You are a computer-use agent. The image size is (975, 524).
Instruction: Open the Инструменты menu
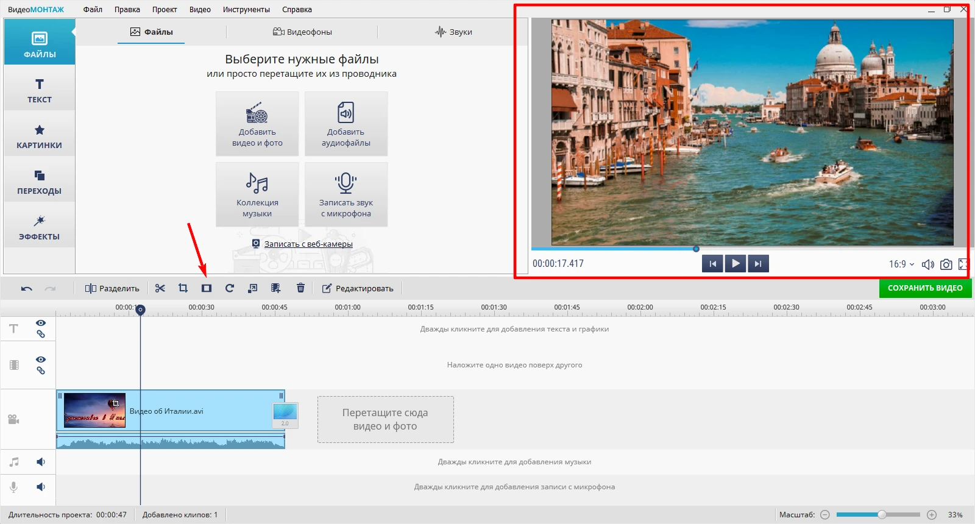pyautogui.click(x=246, y=10)
